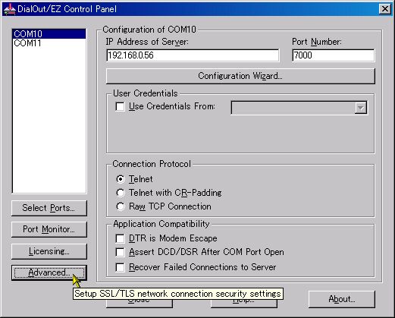Open the Port Monitor
The height and width of the screenshot is (318, 395).
49,229
